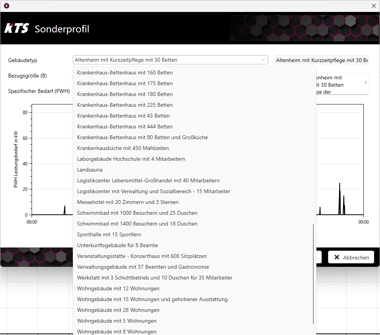Choose Krankenhaus-Bettenhaus mit 180 Betten
The height and width of the screenshot is (335, 380).
point(195,94)
